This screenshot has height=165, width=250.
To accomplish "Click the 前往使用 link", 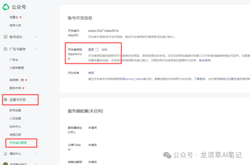I will 205,60.
